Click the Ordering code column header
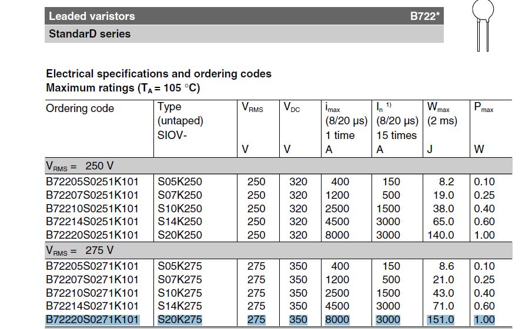 tap(80, 108)
